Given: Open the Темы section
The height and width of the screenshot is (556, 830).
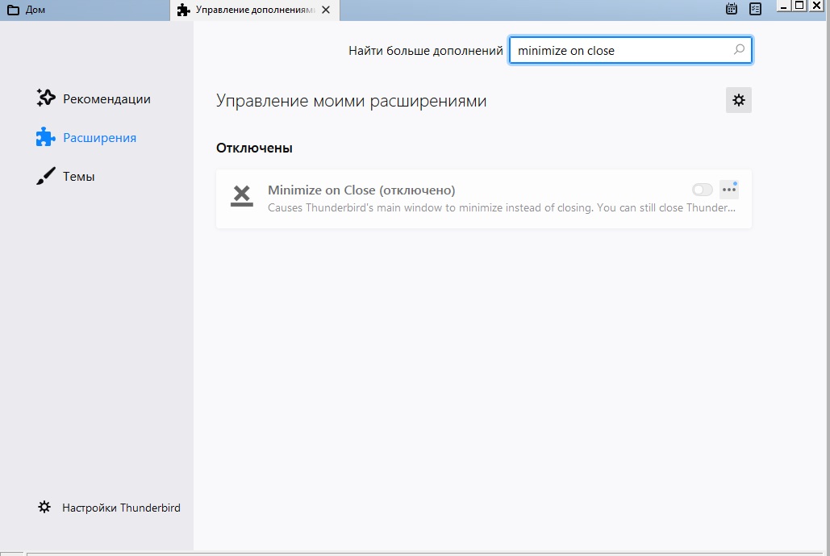Looking at the screenshot, I should [x=65, y=177].
